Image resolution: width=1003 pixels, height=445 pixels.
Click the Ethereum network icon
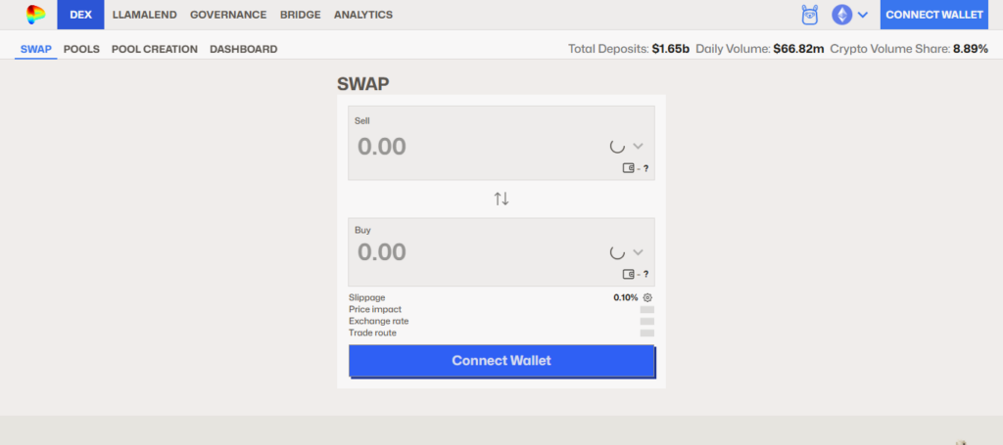(841, 15)
